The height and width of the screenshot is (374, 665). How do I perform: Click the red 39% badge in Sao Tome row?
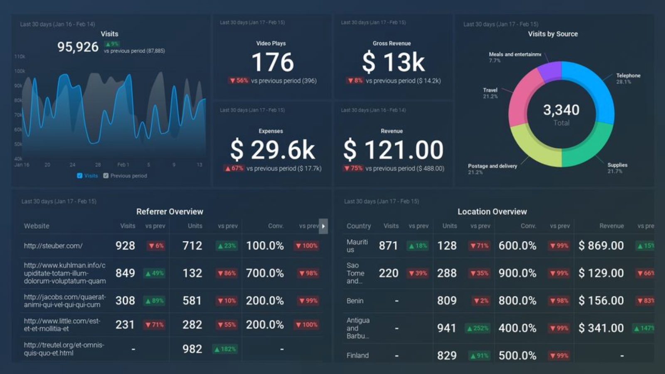point(417,273)
